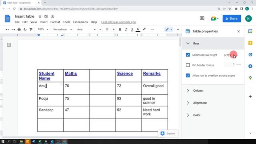Run spell check icon
The image size is (256, 144).
25,30
